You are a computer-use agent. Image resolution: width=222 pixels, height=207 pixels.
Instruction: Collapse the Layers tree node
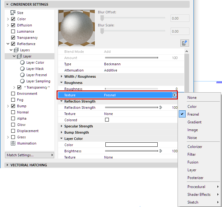click(x=11, y=50)
